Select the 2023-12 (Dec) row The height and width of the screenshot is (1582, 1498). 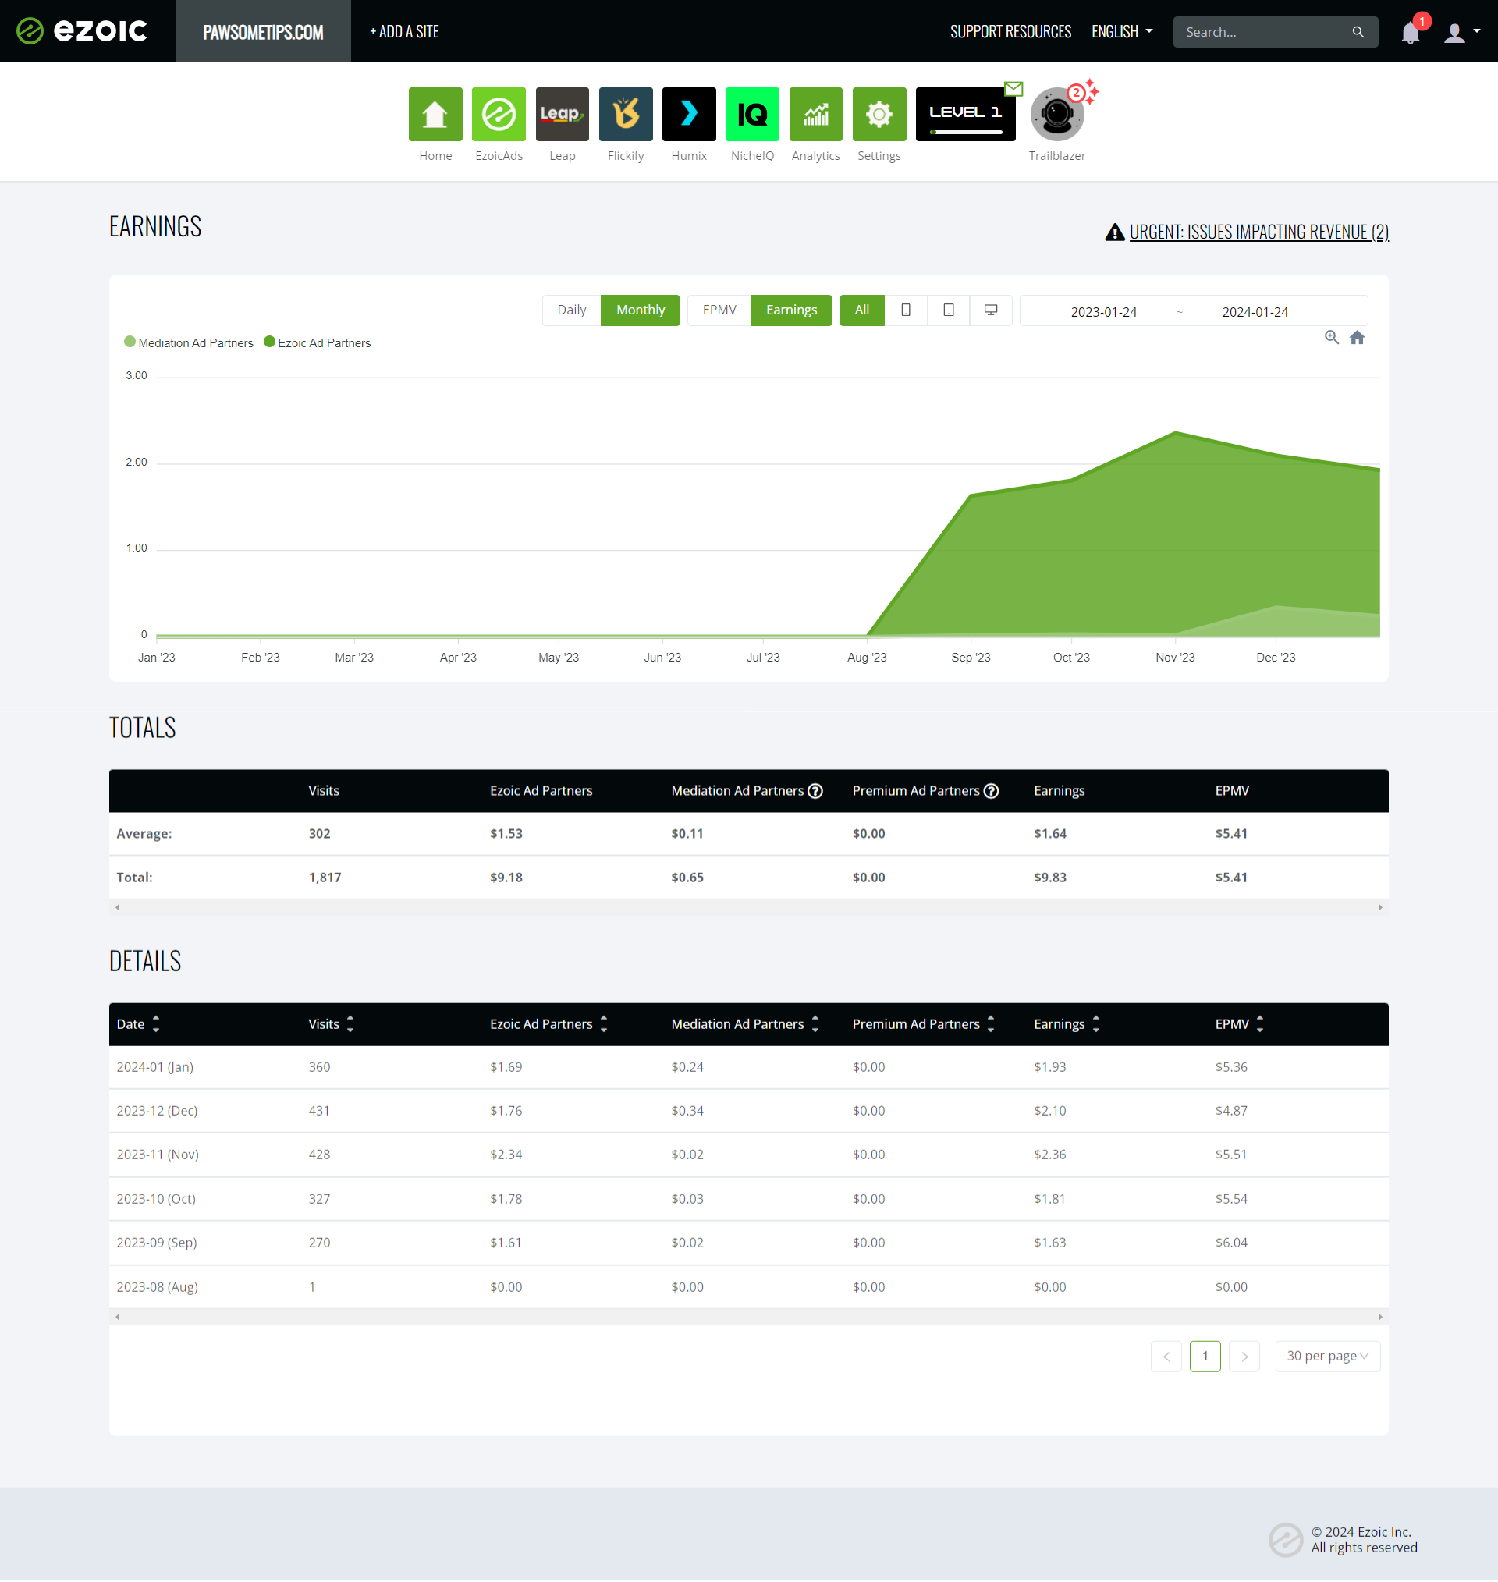tap(748, 1110)
